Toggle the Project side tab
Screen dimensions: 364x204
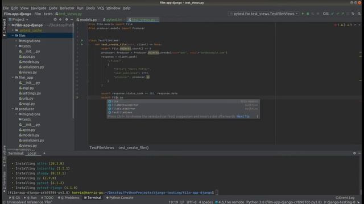[4, 28]
